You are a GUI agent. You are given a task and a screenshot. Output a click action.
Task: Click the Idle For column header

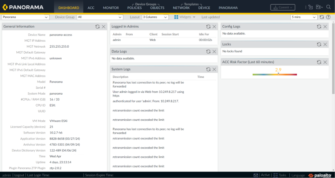tap(204, 34)
